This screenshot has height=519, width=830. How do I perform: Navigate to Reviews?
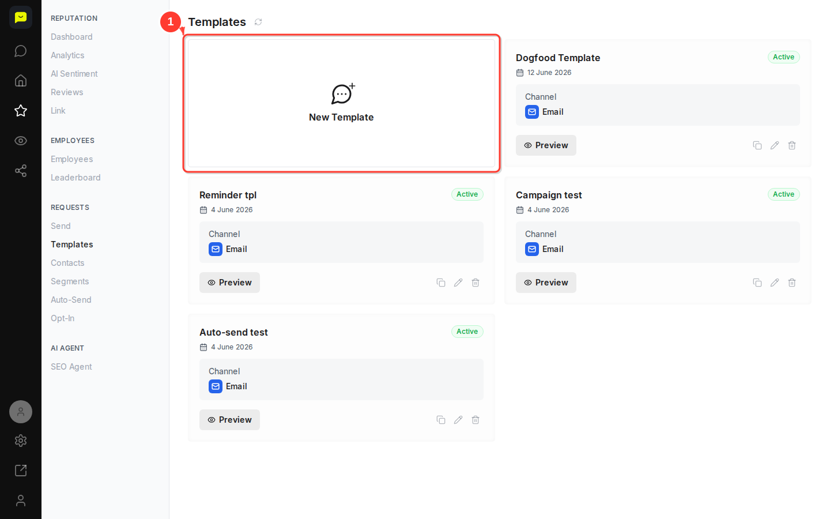pyautogui.click(x=67, y=92)
